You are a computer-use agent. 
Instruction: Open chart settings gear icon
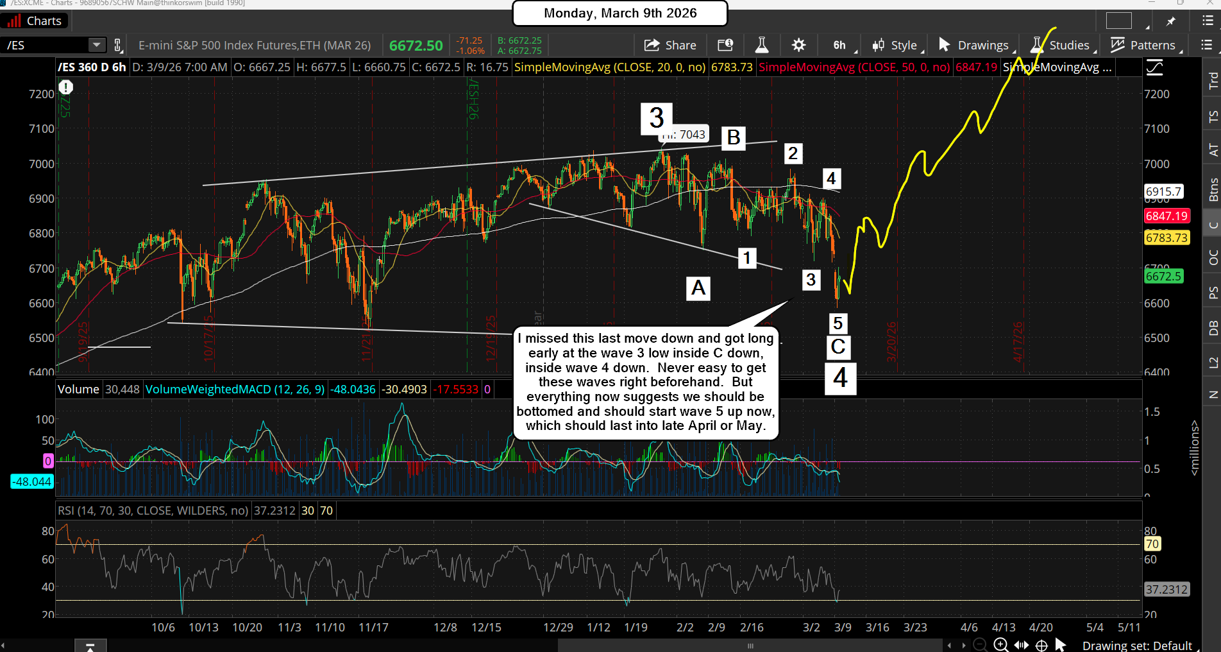tap(798, 45)
